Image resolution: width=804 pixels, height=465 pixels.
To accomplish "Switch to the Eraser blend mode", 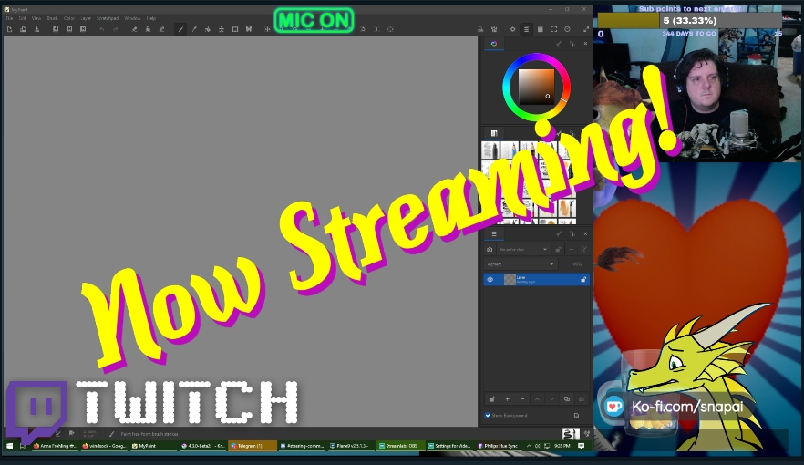I will [x=134, y=29].
